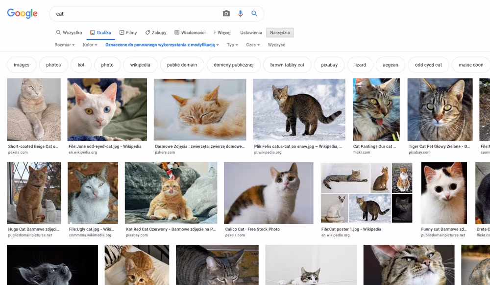Select the odd eyed cat chip
The height and width of the screenshot is (285, 490).
[x=428, y=65]
